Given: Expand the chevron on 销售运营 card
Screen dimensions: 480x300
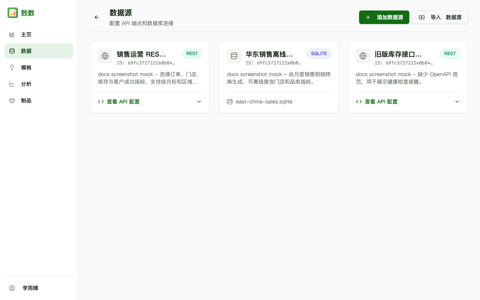Looking at the screenshot, I should tap(199, 102).
